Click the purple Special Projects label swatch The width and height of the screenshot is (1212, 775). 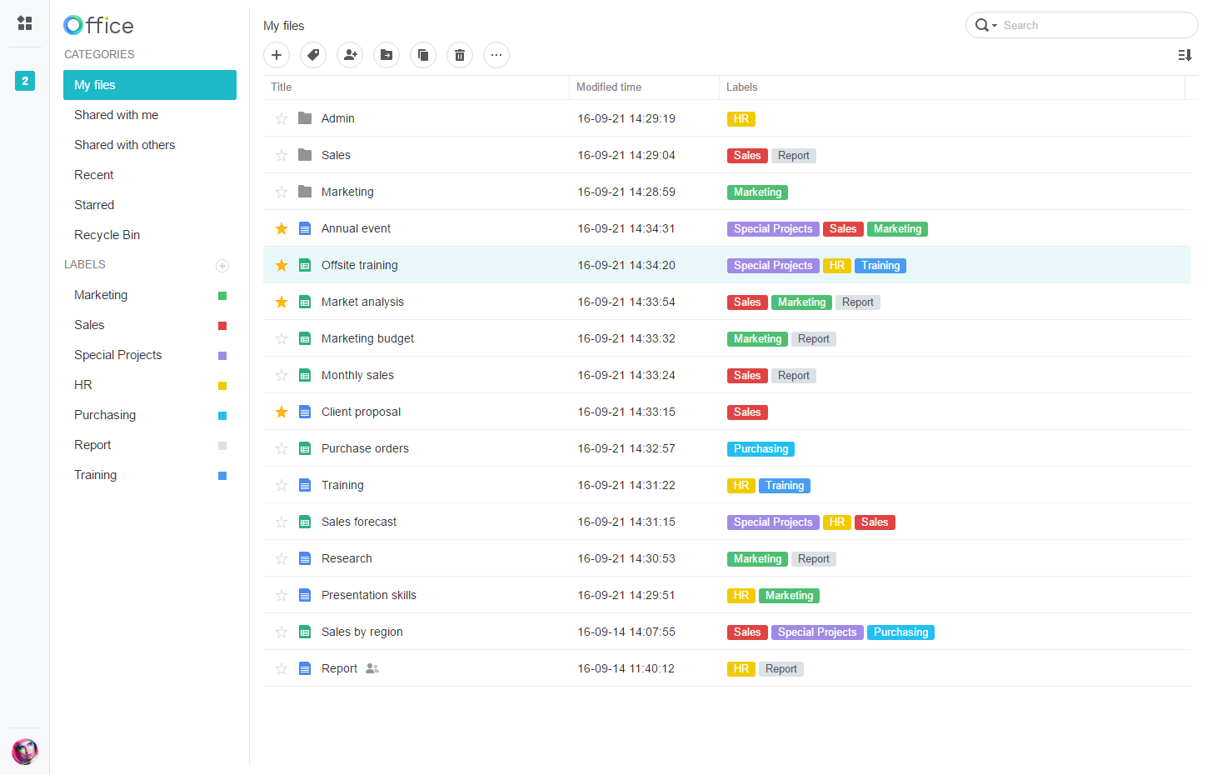pos(222,356)
